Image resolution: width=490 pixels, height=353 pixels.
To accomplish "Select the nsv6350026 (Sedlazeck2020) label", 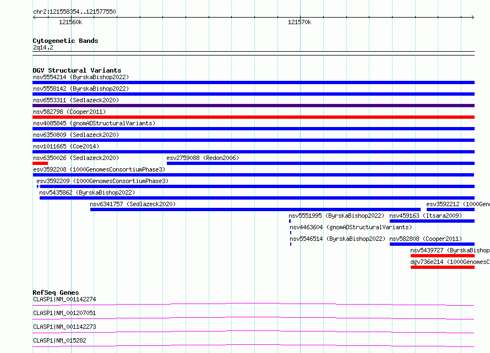I will 76,158.
